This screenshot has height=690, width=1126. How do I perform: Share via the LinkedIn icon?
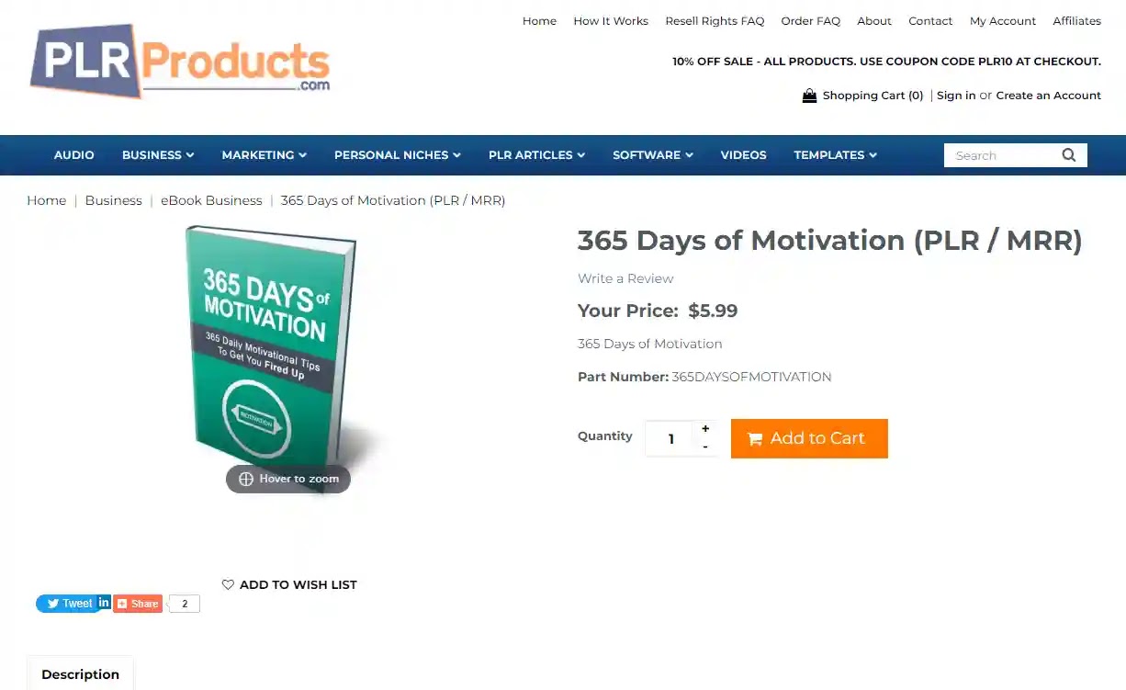104,603
